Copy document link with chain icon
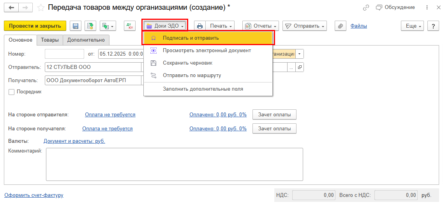The height and width of the screenshot is (207, 443). pyautogui.click(x=366, y=7)
